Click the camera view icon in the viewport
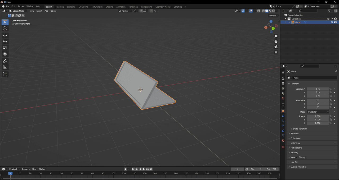This screenshot has width=339, height=180. click(276, 47)
